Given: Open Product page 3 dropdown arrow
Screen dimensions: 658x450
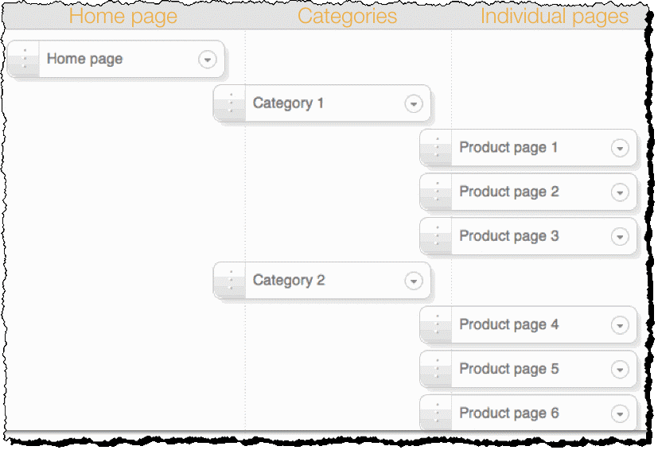Looking at the screenshot, I should 620,236.
